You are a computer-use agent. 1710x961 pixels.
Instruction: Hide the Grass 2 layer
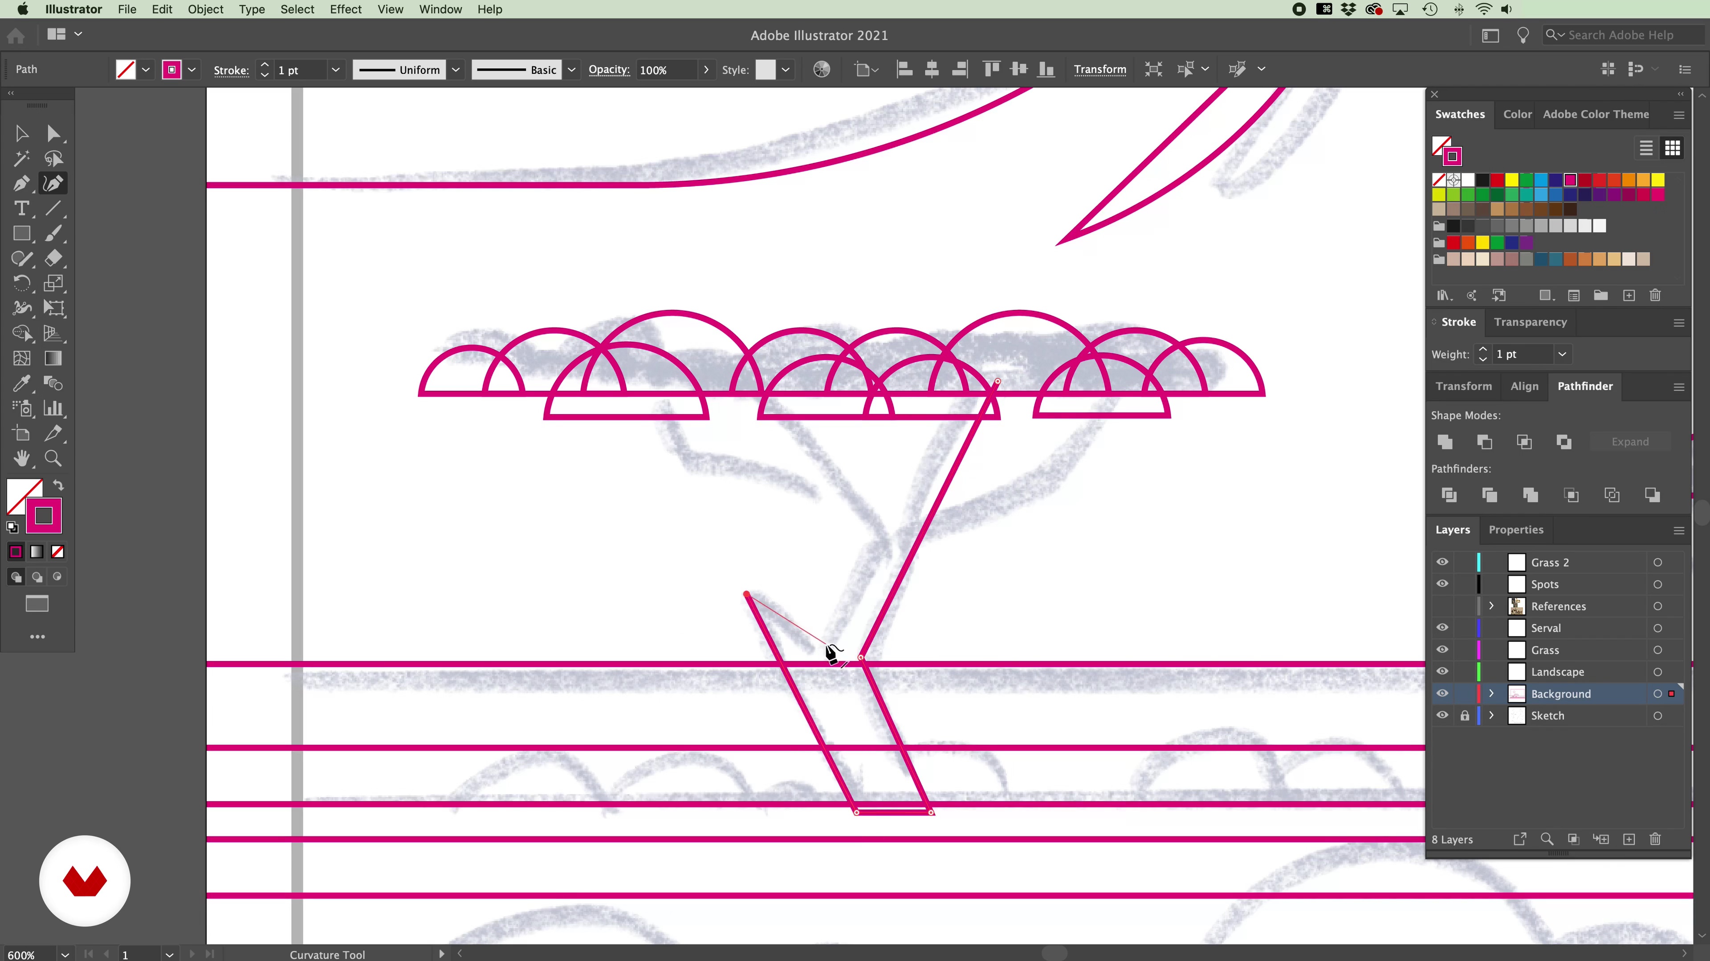click(x=1442, y=562)
